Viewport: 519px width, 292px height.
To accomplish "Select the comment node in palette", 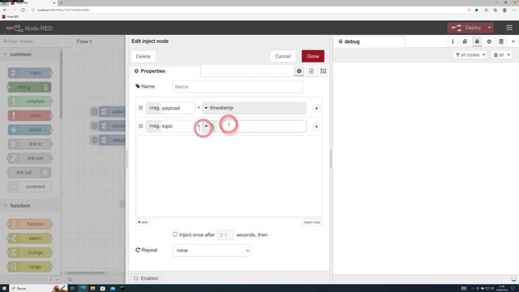I will tap(30, 187).
